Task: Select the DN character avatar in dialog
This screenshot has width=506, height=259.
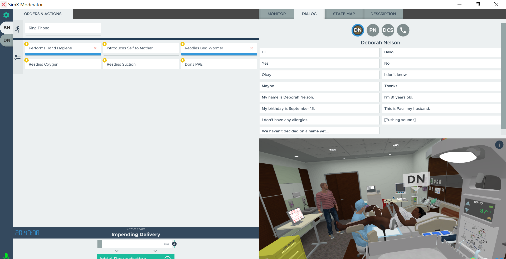Action: 358,30
